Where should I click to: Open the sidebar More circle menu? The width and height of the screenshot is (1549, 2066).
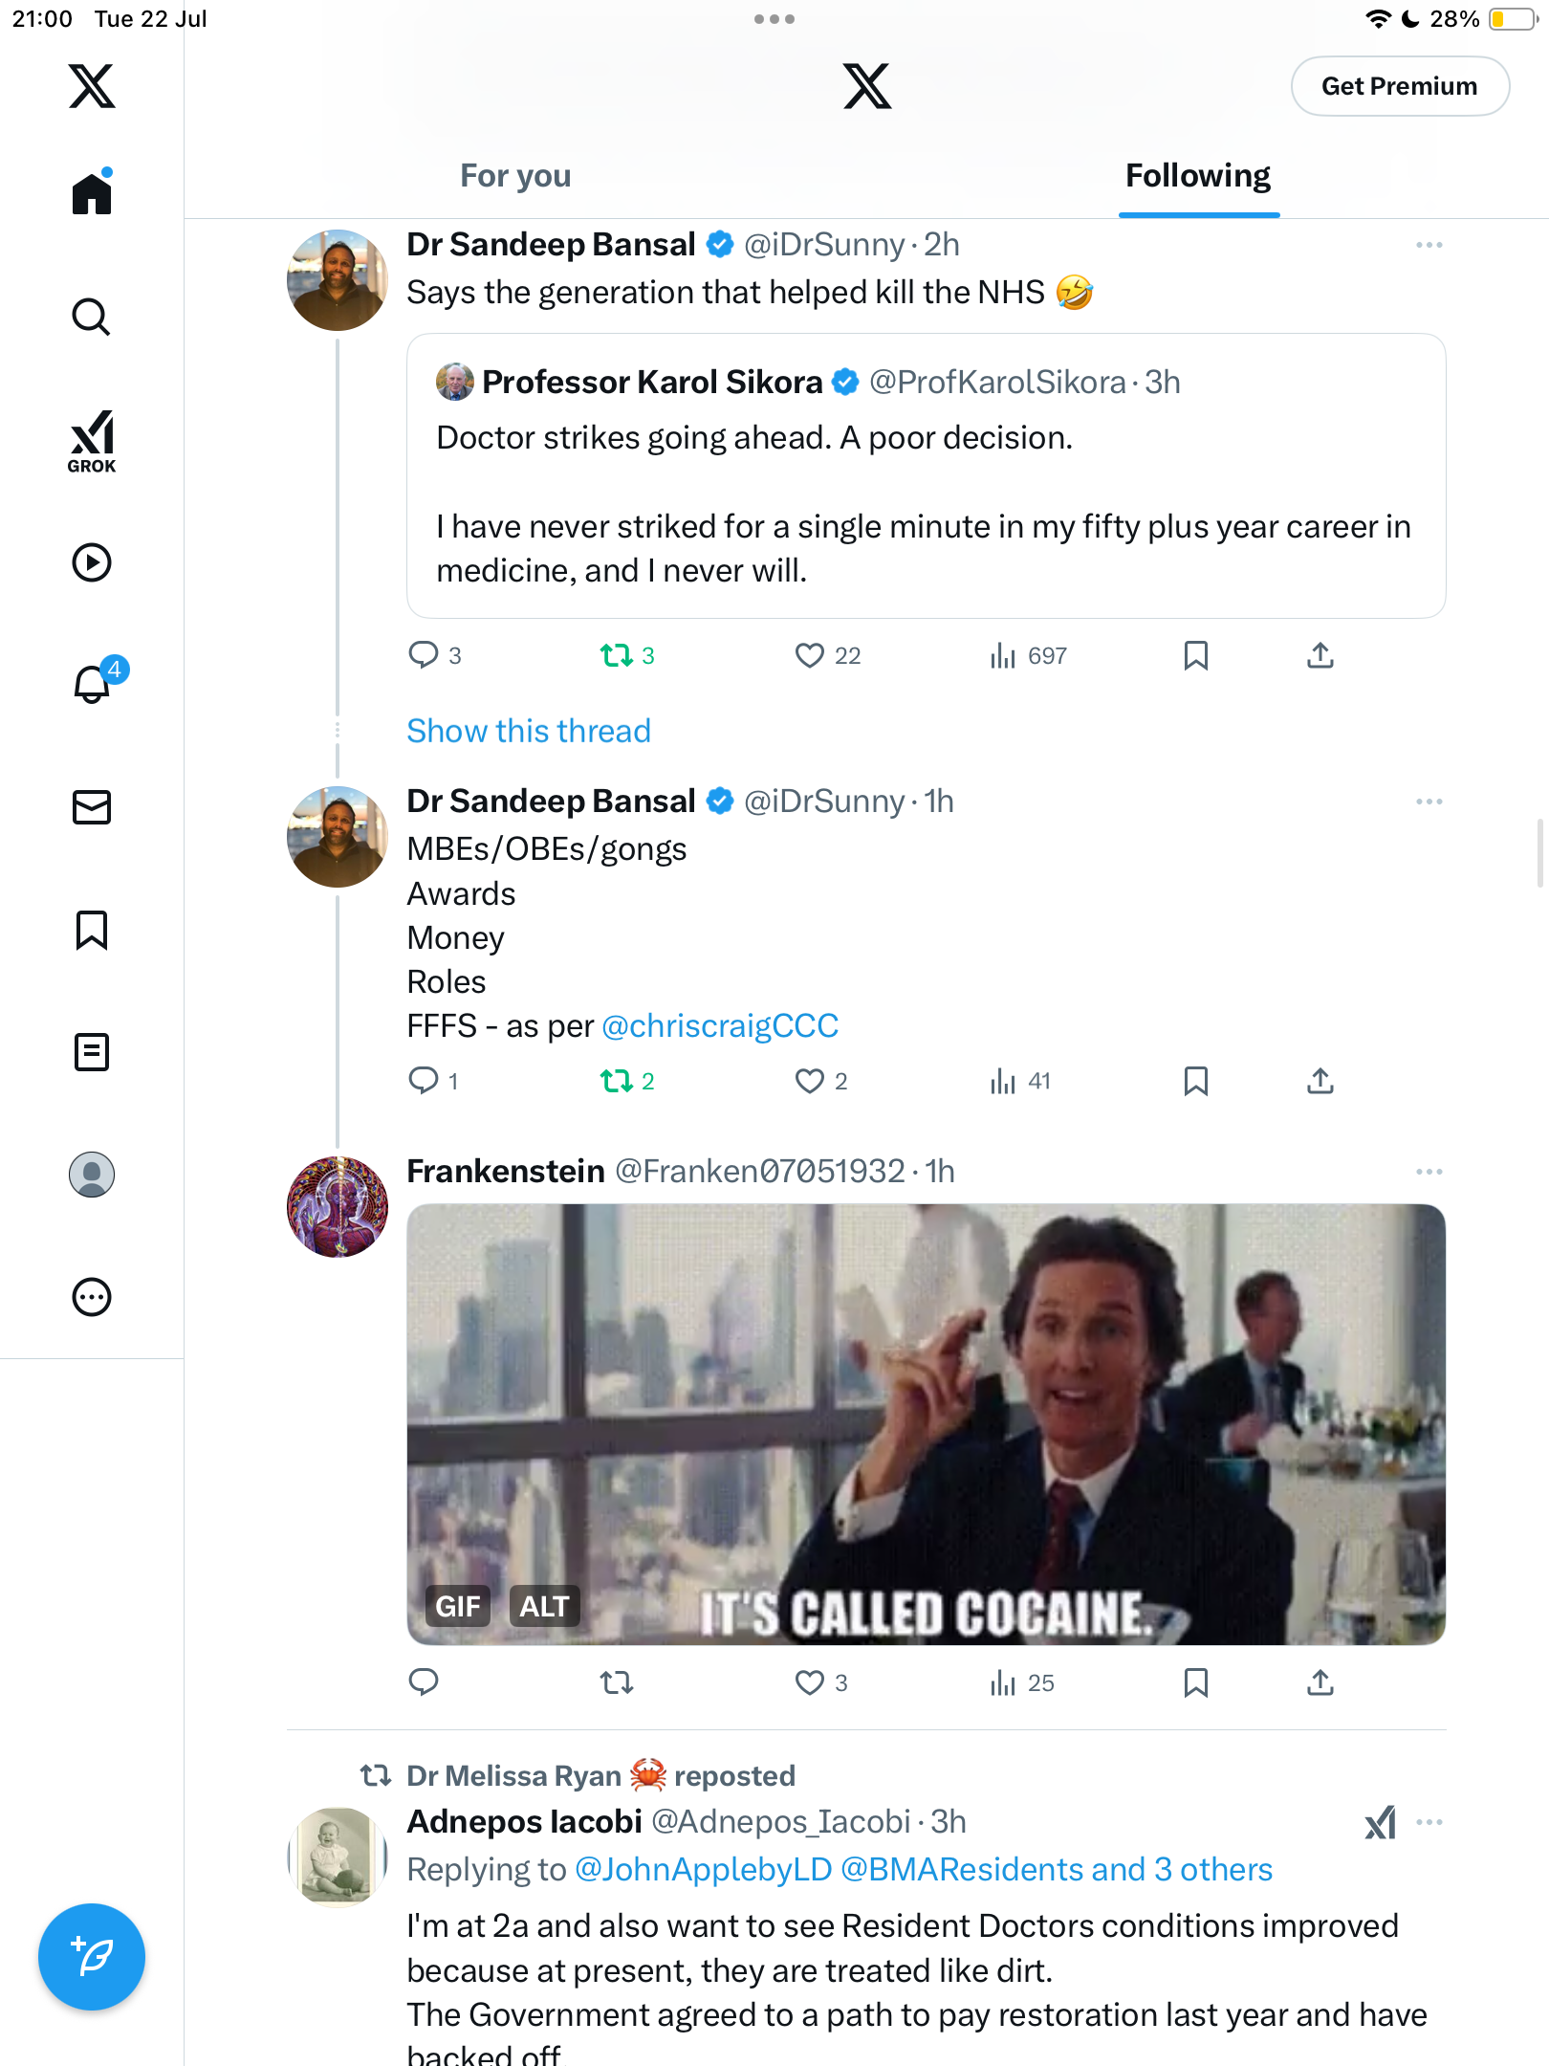point(92,1297)
